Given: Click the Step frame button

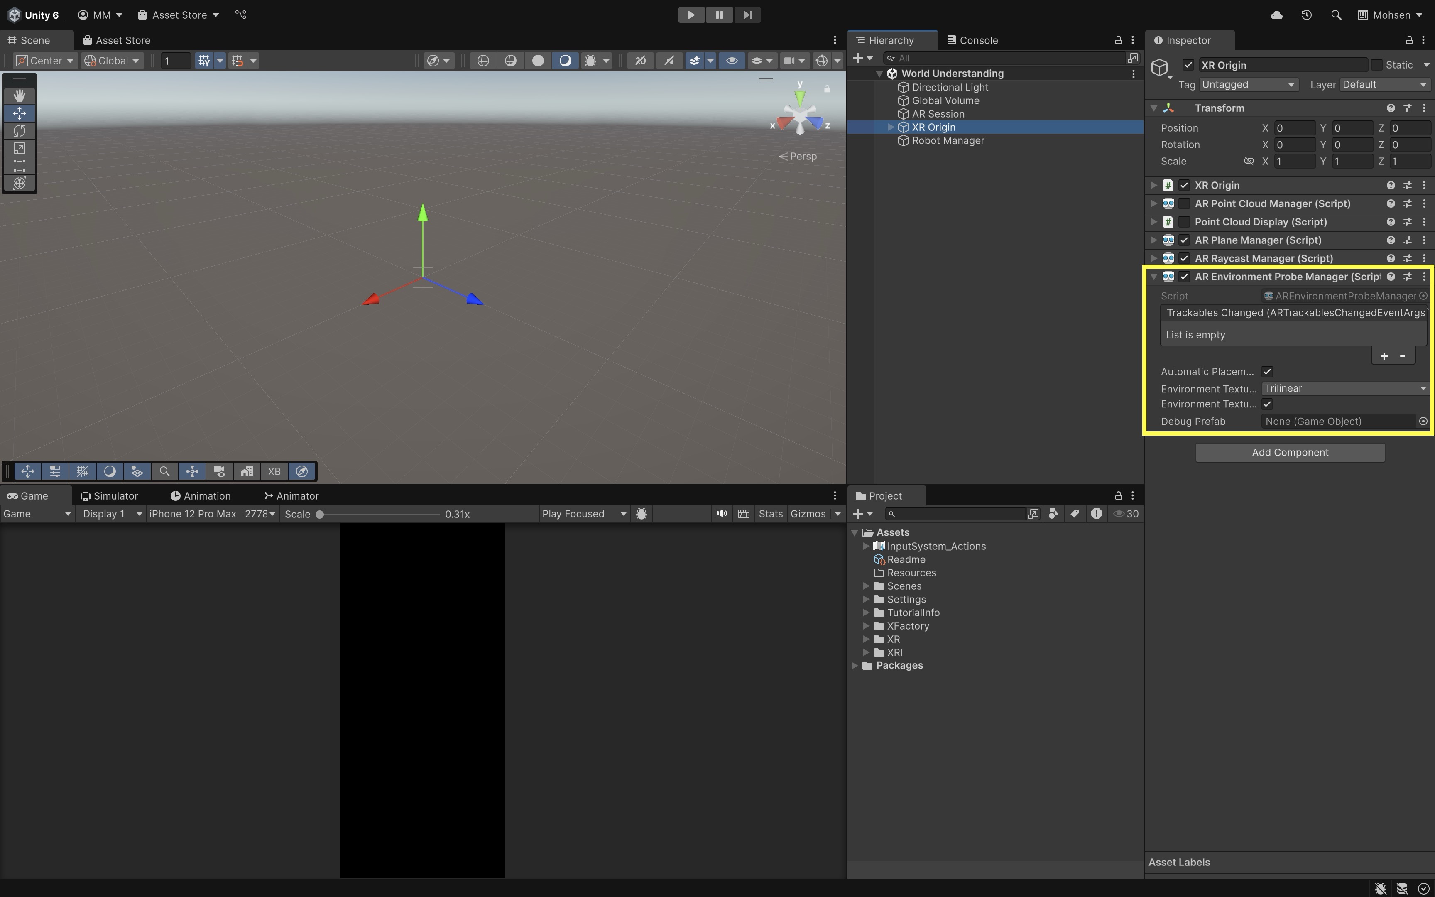Looking at the screenshot, I should (x=747, y=15).
